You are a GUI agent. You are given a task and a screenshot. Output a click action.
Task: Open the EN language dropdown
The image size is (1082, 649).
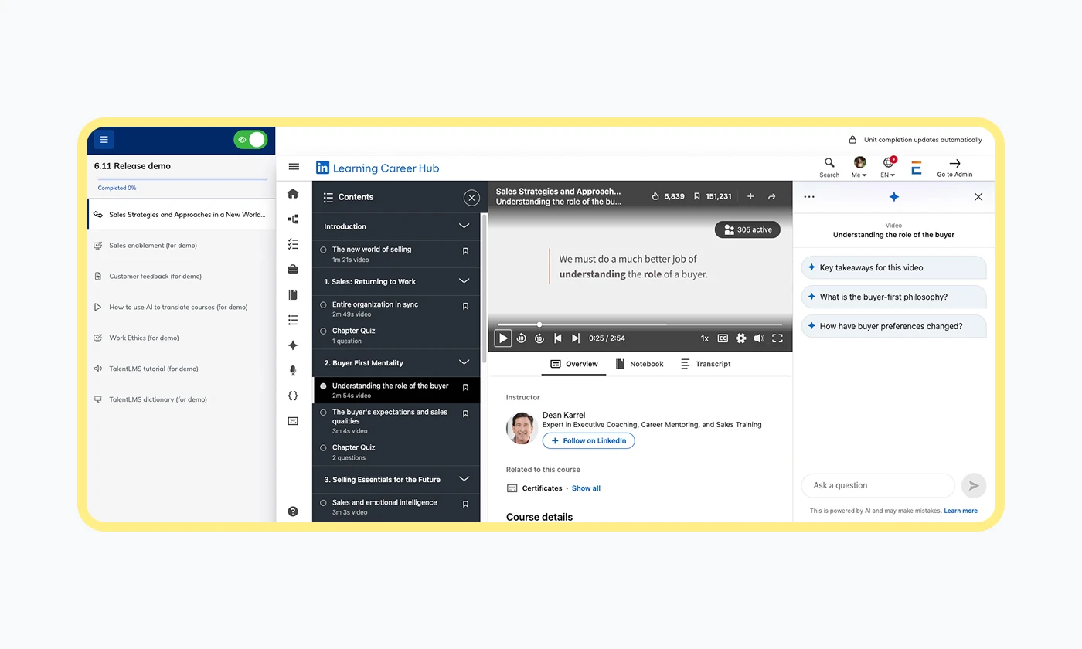tap(888, 167)
